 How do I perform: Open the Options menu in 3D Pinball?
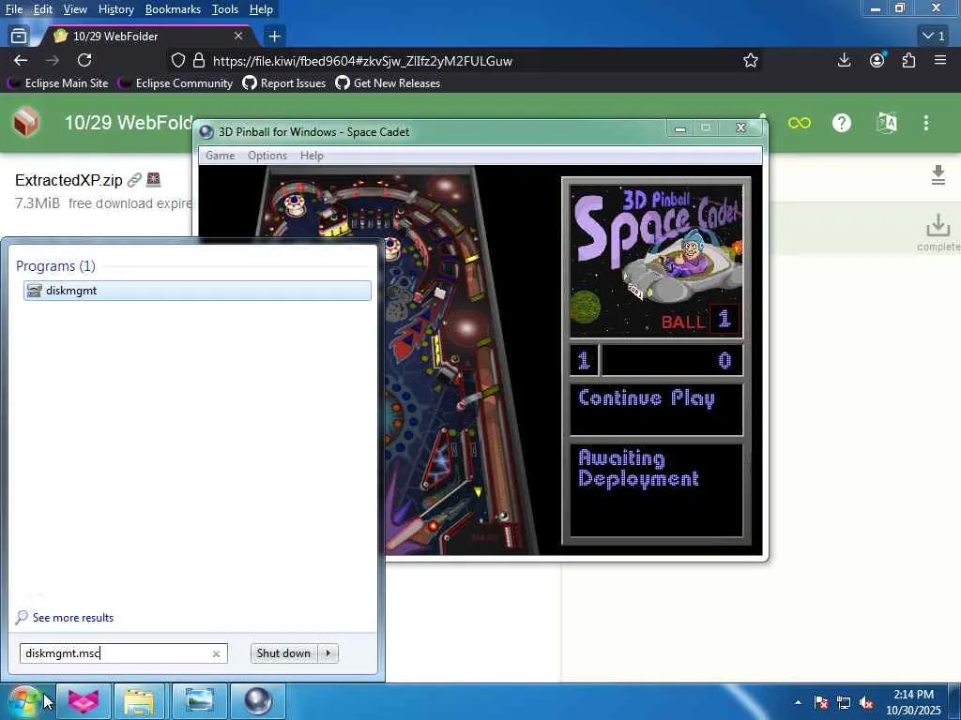click(267, 156)
